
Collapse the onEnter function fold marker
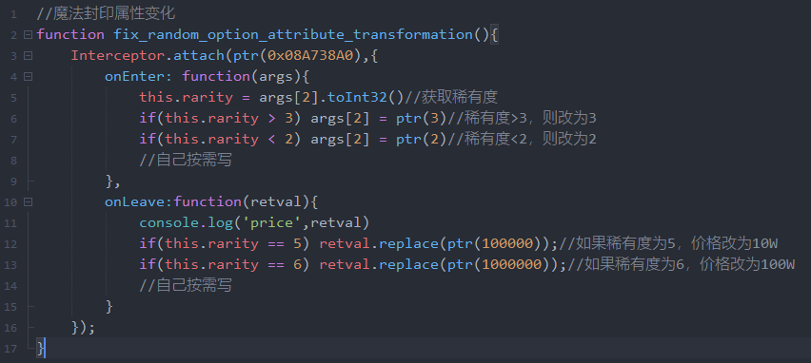28,76
